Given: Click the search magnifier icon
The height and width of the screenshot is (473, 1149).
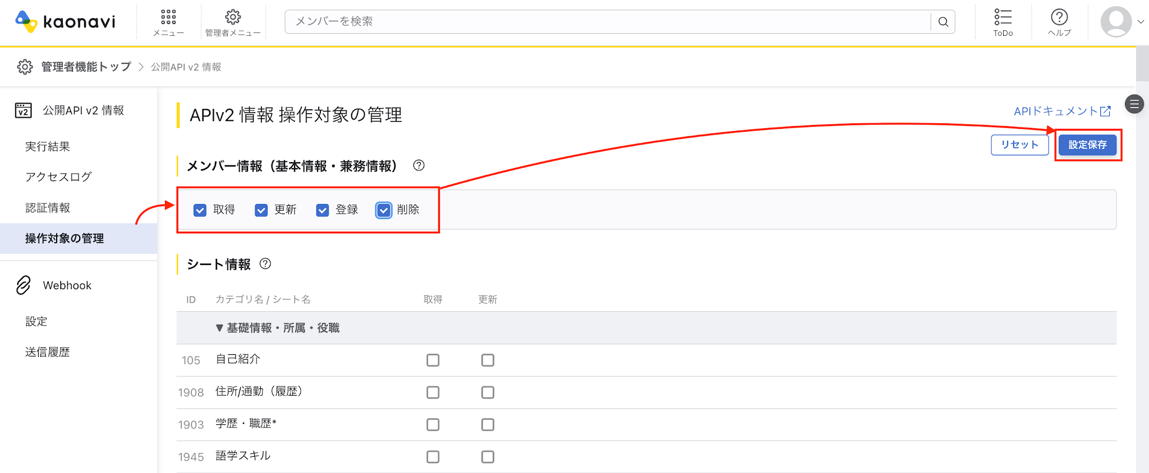Looking at the screenshot, I should [x=943, y=22].
